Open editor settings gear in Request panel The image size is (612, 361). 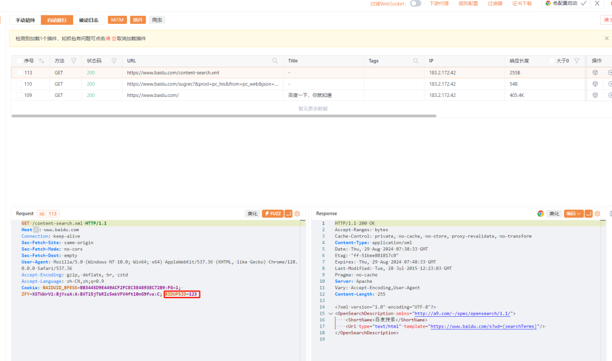(297, 214)
